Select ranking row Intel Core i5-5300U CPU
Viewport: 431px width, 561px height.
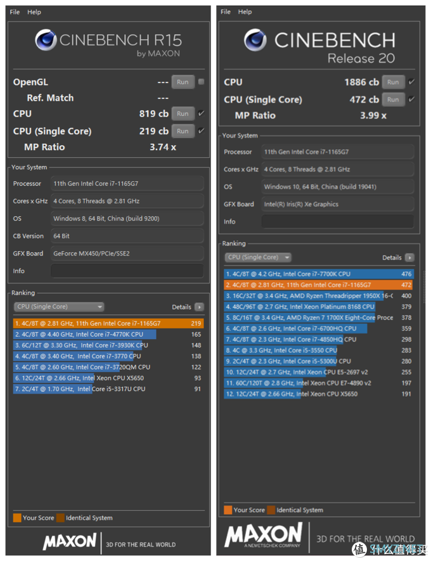319,361
